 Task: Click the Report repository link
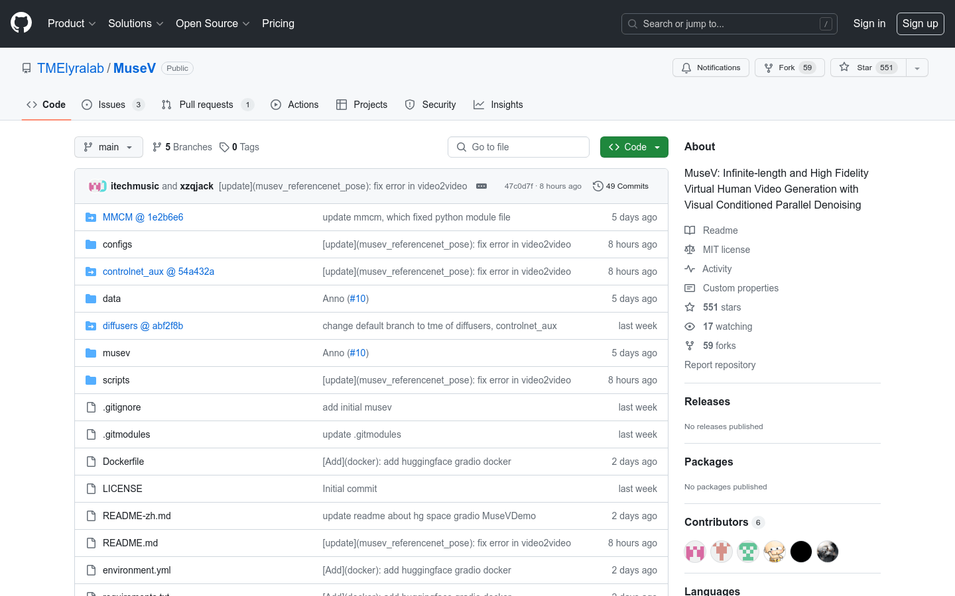point(720,364)
